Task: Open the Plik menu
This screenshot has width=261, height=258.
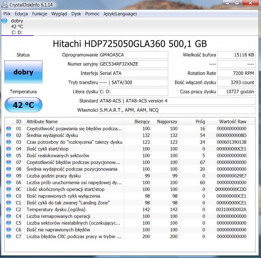Action: [7, 14]
